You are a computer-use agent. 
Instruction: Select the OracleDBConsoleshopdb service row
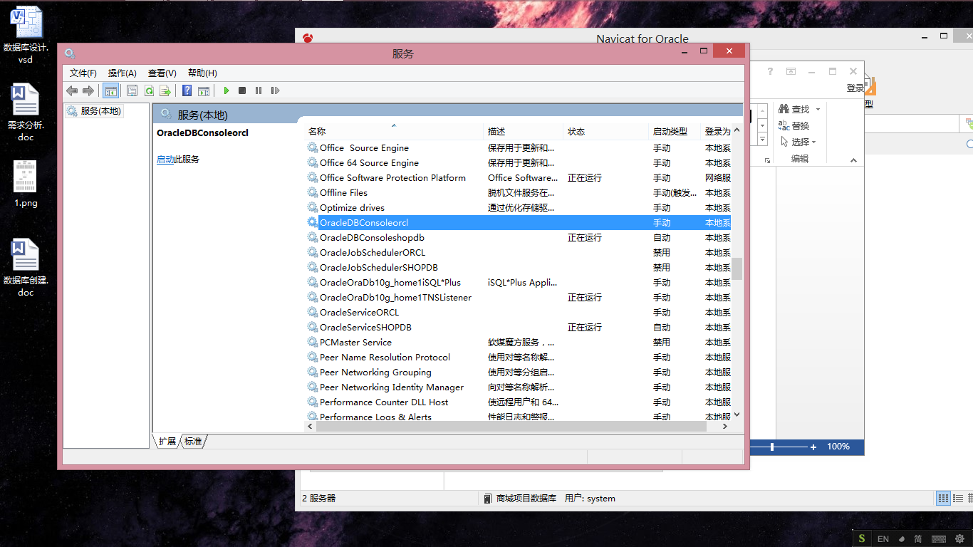coord(519,237)
